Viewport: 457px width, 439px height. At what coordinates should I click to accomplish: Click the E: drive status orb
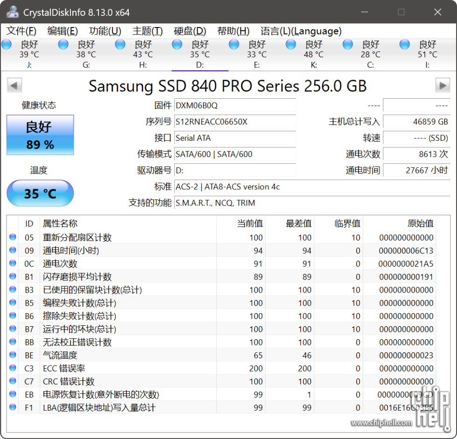tap(234, 45)
